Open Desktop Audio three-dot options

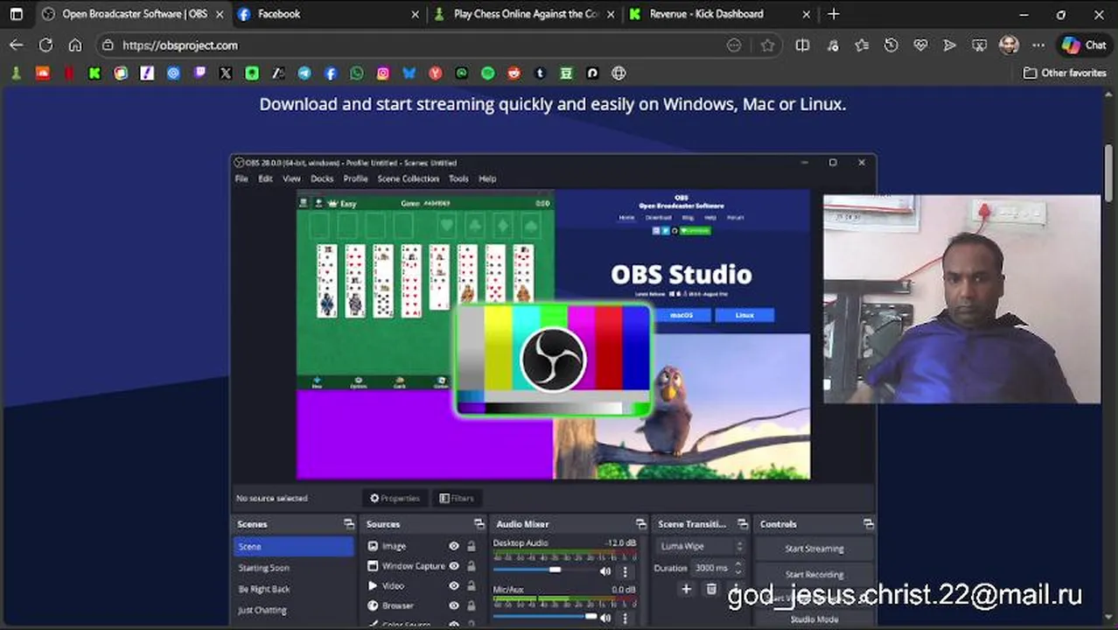pyautogui.click(x=625, y=571)
